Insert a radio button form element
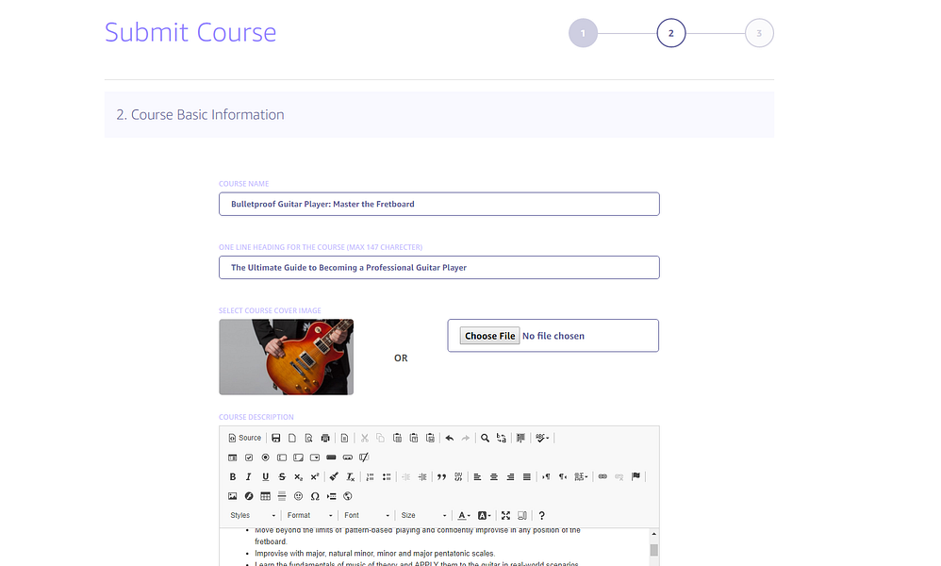The height and width of the screenshot is (566, 941). tap(265, 458)
